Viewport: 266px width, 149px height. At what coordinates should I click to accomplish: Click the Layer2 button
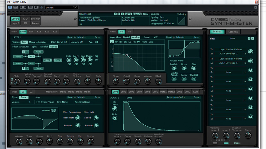15,23
